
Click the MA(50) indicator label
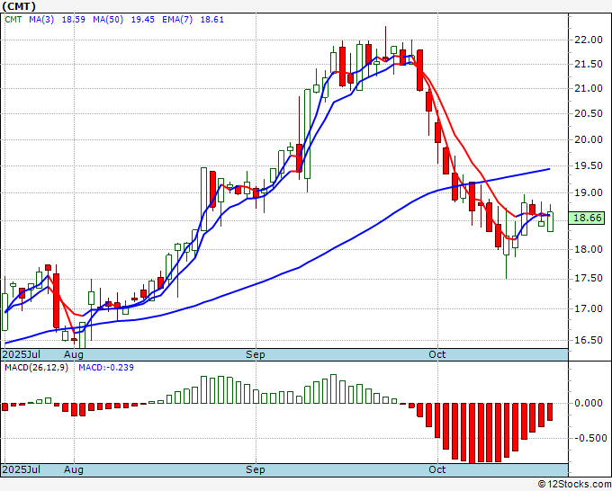tap(108, 20)
